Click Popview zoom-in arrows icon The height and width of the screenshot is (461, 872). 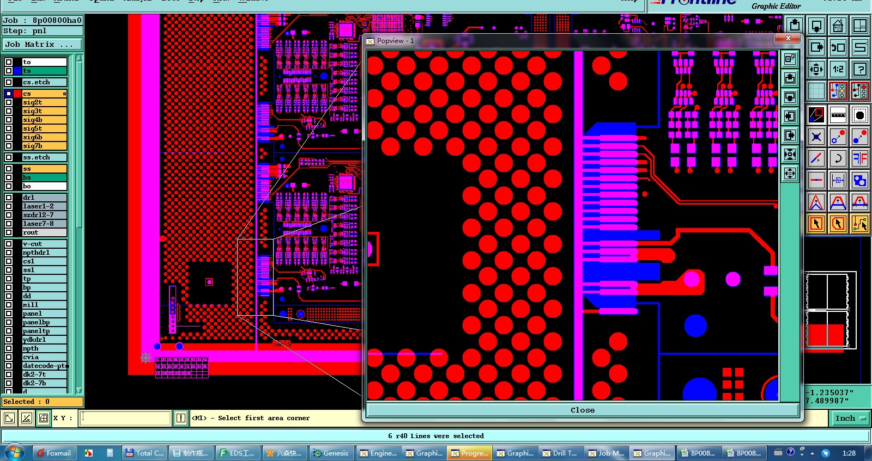tap(790, 155)
